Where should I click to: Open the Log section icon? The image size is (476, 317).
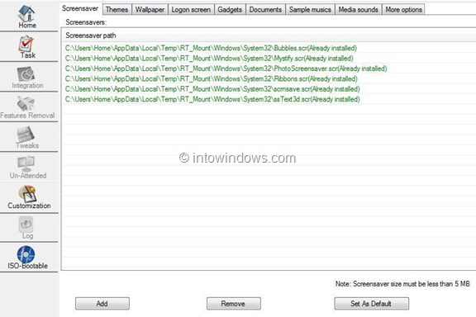(26, 224)
